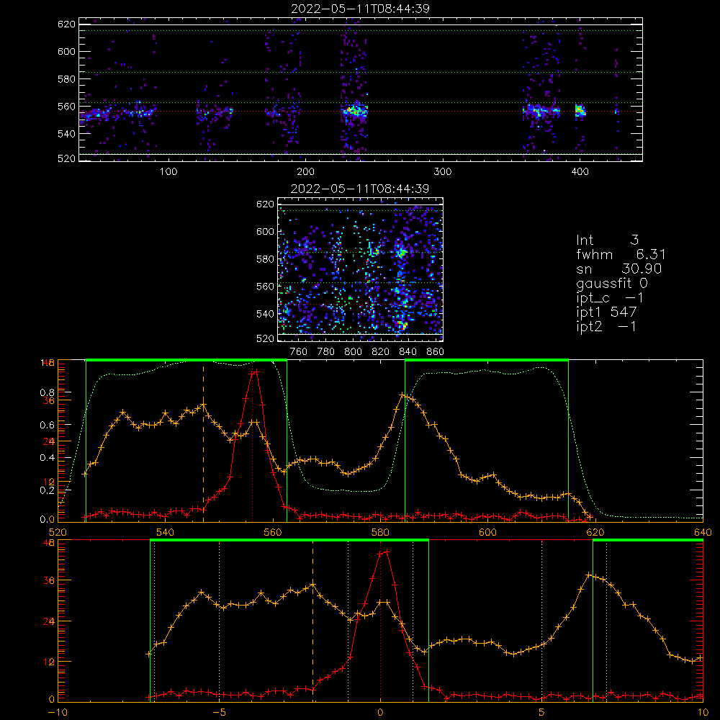
Task: Click the middle image timestamp title
Action: [x=360, y=189]
